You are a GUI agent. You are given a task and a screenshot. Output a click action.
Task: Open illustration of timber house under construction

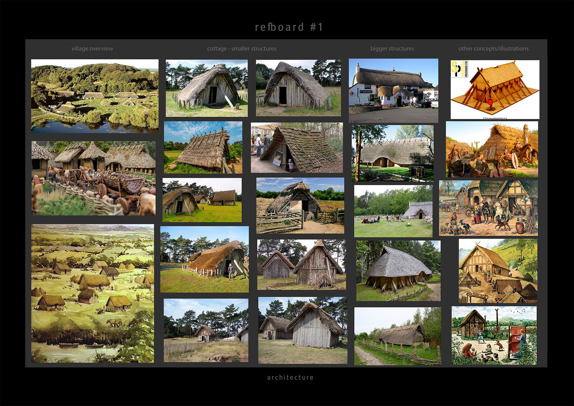pos(498,271)
